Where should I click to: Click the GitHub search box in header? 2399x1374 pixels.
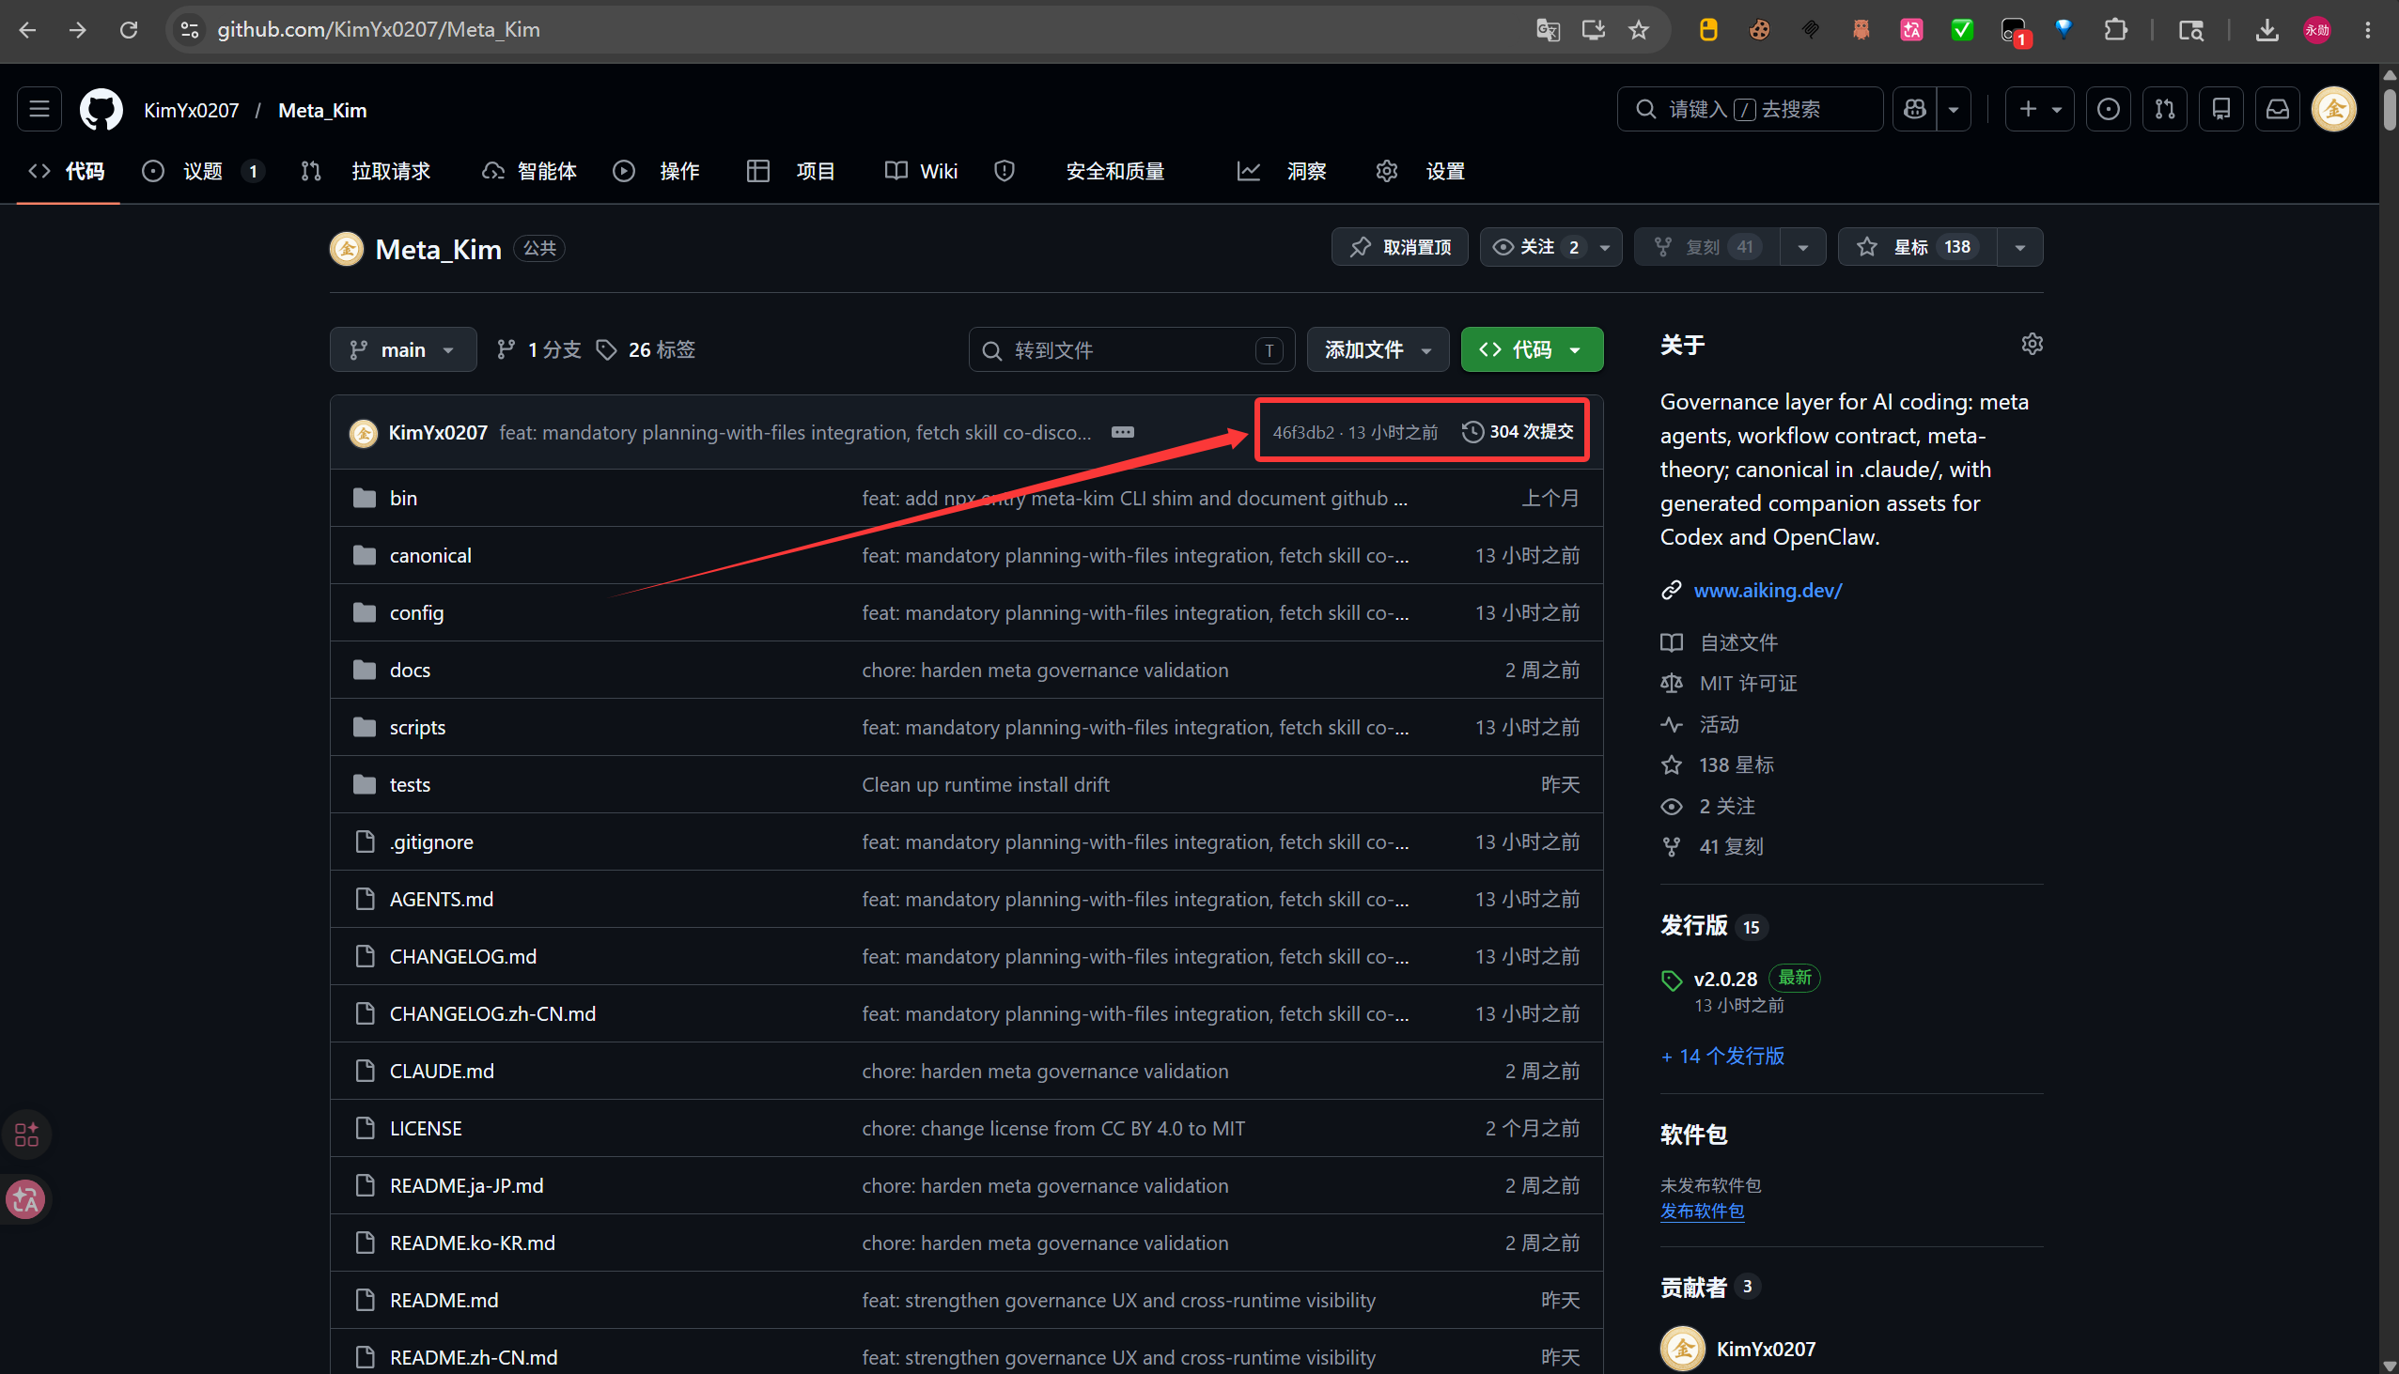tap(1751, 110)
